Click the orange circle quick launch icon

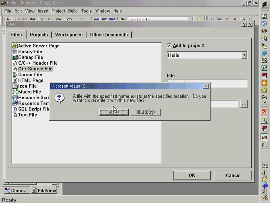264,83
